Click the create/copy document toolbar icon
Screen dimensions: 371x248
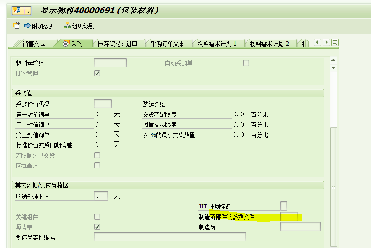click(x=16, y=26)
